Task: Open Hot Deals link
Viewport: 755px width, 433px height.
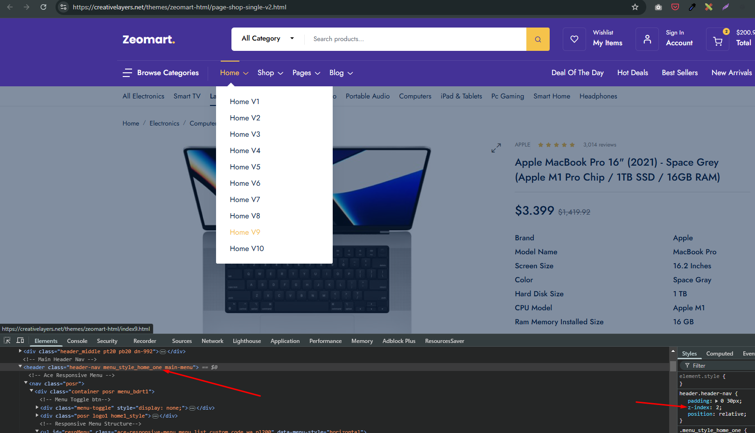Action: pos(633,73)
